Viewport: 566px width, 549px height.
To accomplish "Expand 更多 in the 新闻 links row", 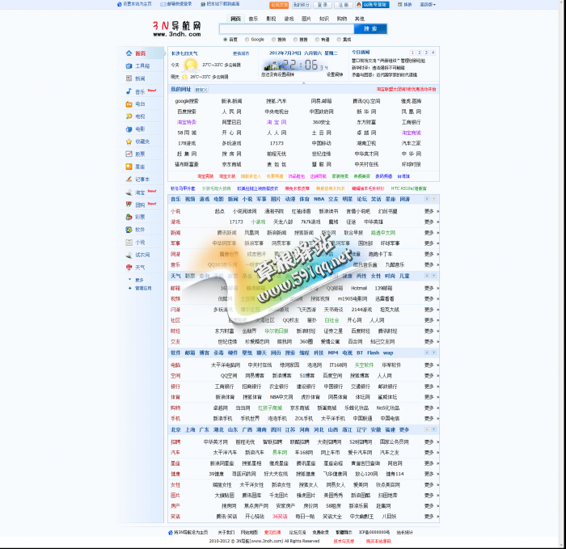I will point(431,233).
